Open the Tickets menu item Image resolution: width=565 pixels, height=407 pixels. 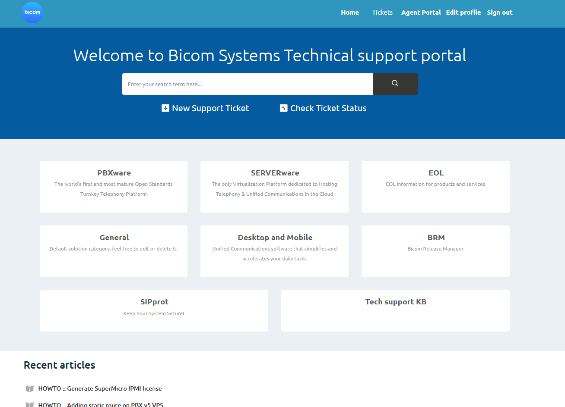(x=382, y=13)
